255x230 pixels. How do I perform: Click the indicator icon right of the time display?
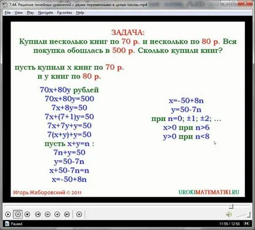pyautogui.click(x=246, y=224)
